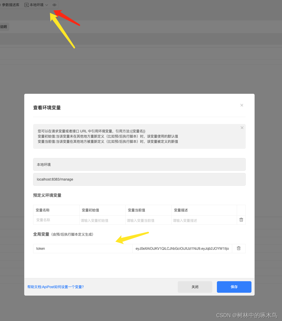
Task: Open the ApiPost variable help documentation link
Action: click(x=56, y=287)
